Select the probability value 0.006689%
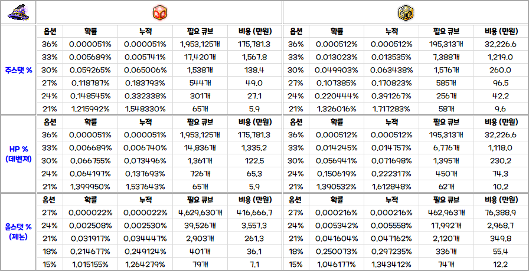 pyautogui.click(x=90, y=148)
